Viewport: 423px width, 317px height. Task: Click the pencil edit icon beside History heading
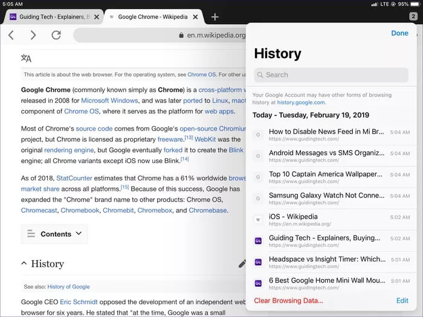click(x=242, y=264)
